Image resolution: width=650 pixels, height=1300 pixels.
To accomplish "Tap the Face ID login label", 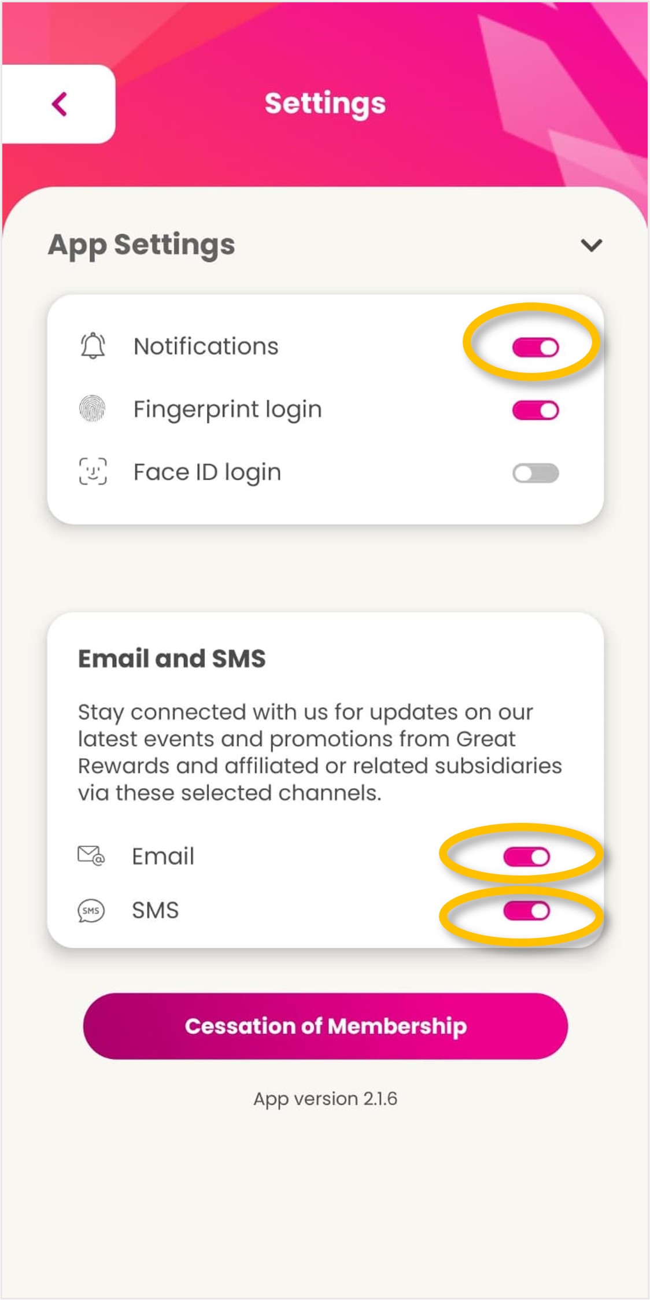I will 207,472.
